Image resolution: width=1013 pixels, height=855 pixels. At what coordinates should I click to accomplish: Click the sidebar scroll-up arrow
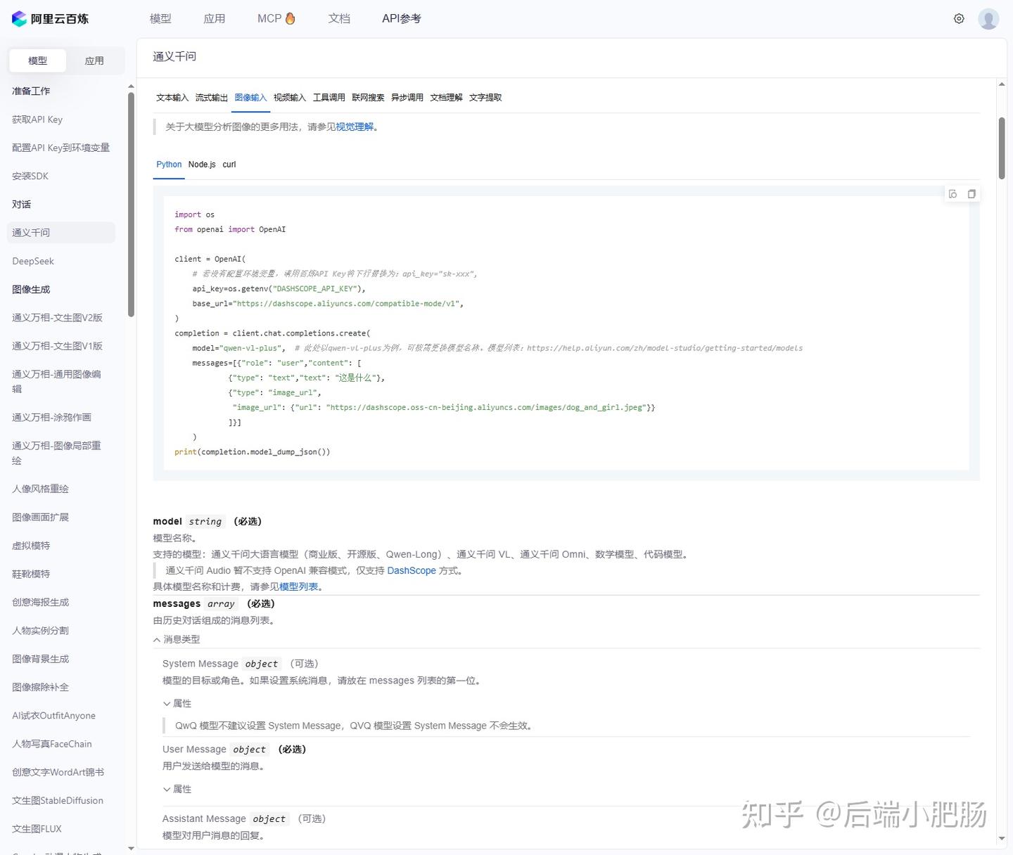131,86
